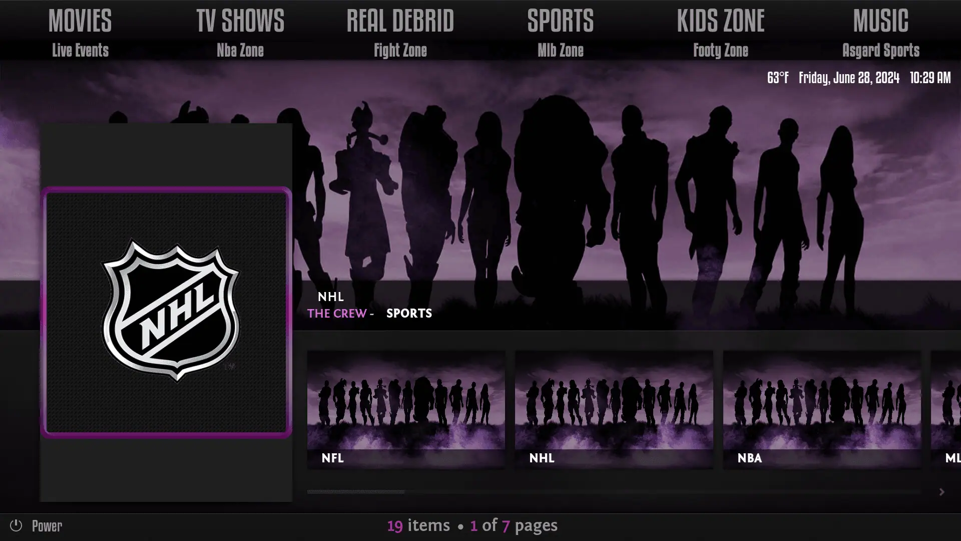Click the NHL shield logo icon
This screenshot has height=541, width=961.
pyautogui.click(x=167, y=311)
